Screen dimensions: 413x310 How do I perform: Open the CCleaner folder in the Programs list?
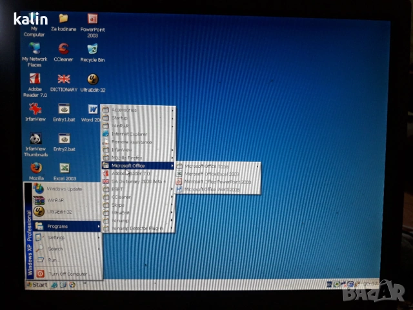coord(139,197)
